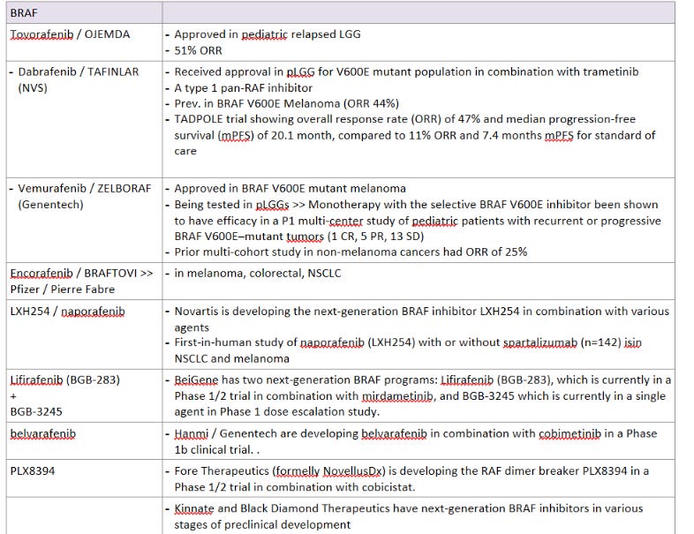Screen dimensions: 694x534
Task: Click the 'BGB-3245' text in left column
Action: (36, 412)
